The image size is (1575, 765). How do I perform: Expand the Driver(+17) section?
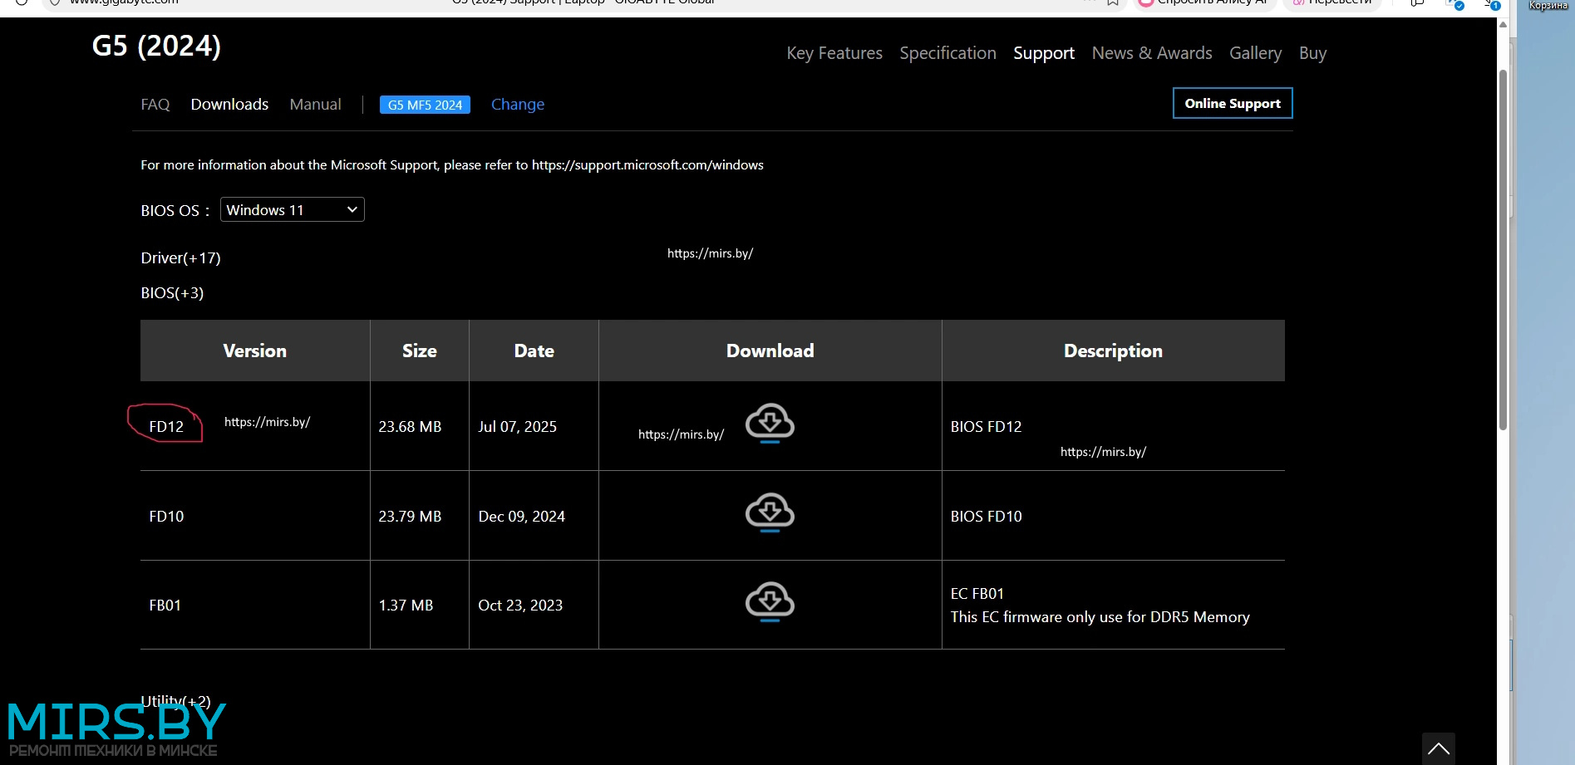(180, 258)
